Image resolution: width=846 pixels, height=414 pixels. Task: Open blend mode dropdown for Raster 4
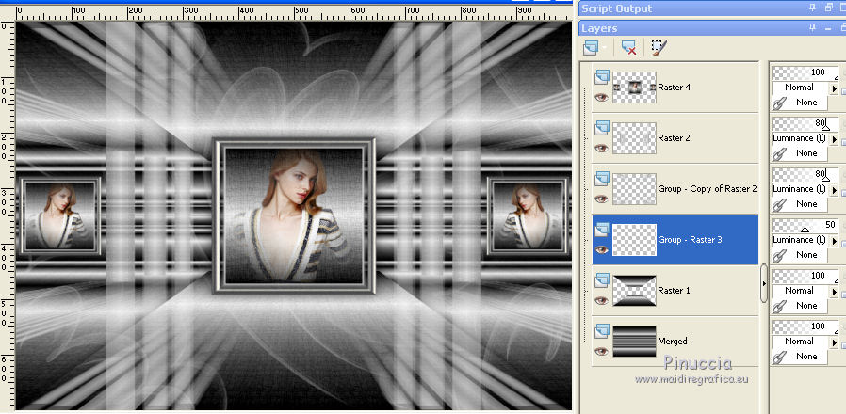(834, 88)
